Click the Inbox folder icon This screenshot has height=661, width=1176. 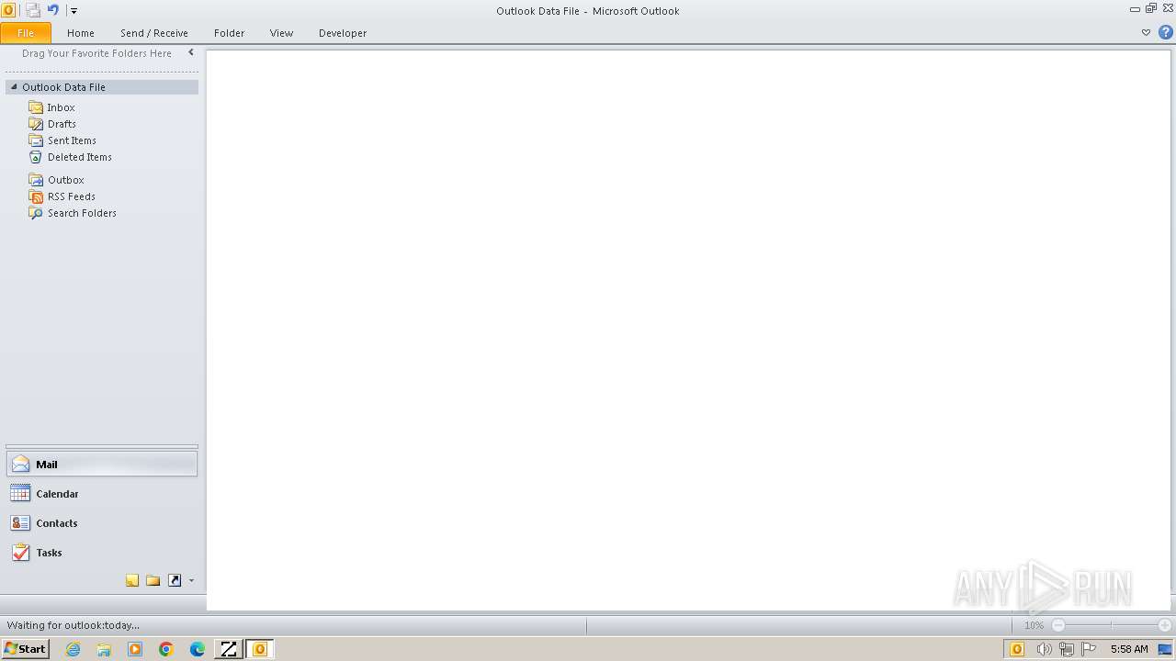click(x=36, y=107)
